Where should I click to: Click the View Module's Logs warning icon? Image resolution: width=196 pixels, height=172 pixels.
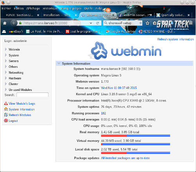[6, 103]
